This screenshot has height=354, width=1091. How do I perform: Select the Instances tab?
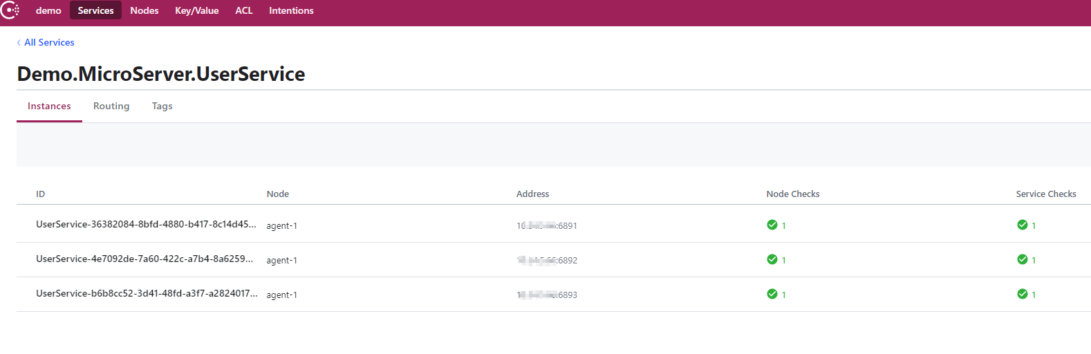[x=49, y=106]
